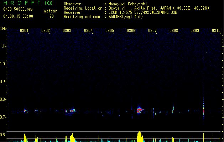224x142 pixels.
Task: Click the 0310 time marker
Action: pyautogui.click(x=216, y=31)
